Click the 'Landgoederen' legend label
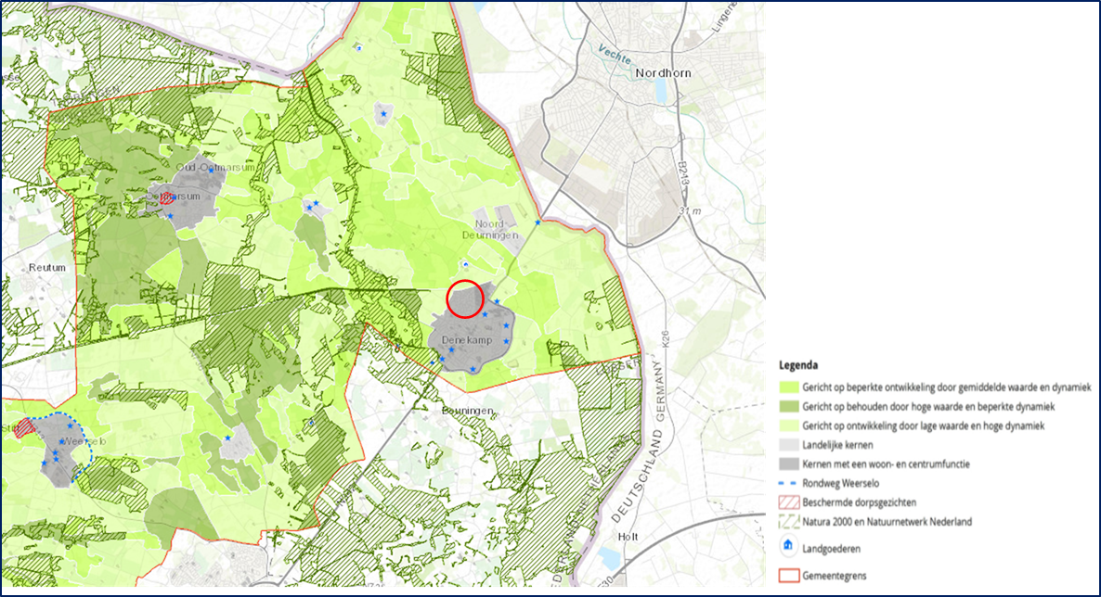The width and height of the screenshot is (1101, 597). point(832,549)
